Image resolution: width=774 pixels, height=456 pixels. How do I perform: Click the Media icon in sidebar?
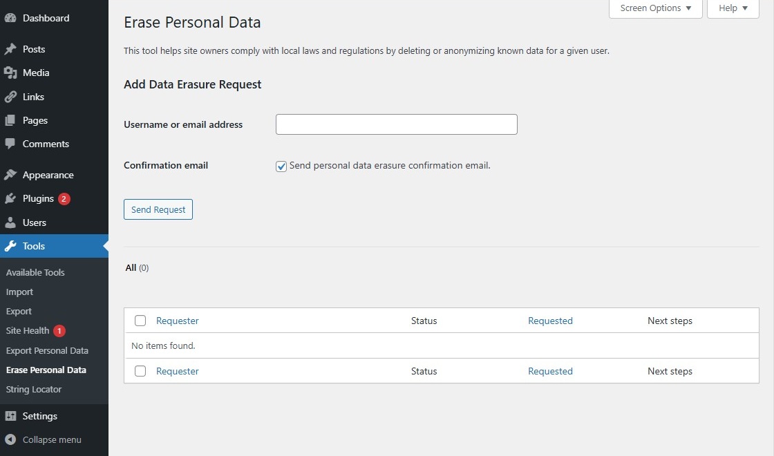point(10,73)
